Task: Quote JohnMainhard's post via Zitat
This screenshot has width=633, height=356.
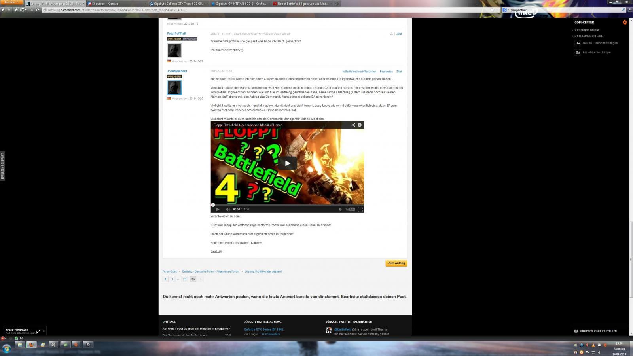Action: [x=399, y=72]
